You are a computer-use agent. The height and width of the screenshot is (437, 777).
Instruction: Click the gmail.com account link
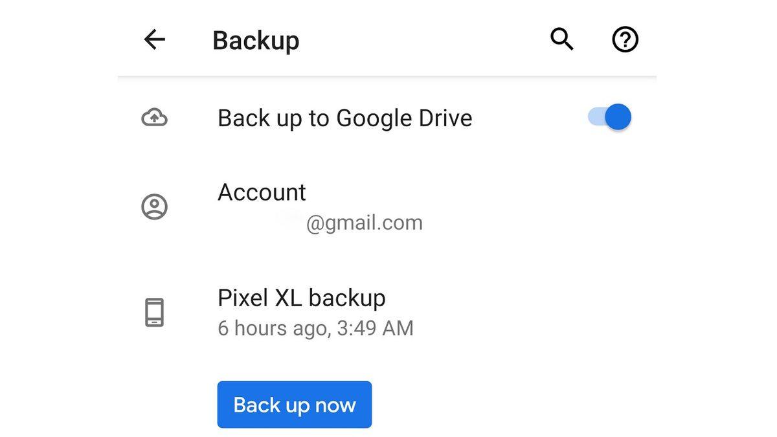click(363, 222)
